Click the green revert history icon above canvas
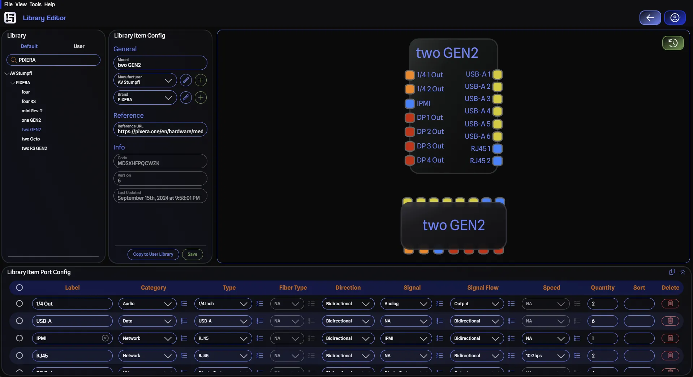Image resolution: width=693 pixels, height=377 pixels. coord(673,43)
